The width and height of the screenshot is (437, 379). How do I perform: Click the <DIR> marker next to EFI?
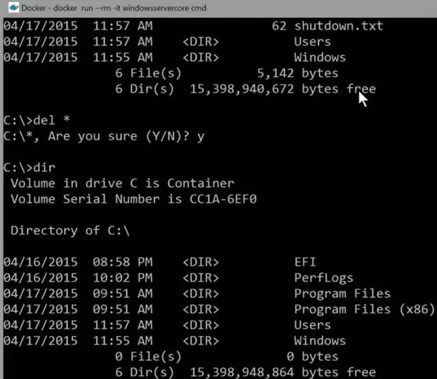[201, 262]
